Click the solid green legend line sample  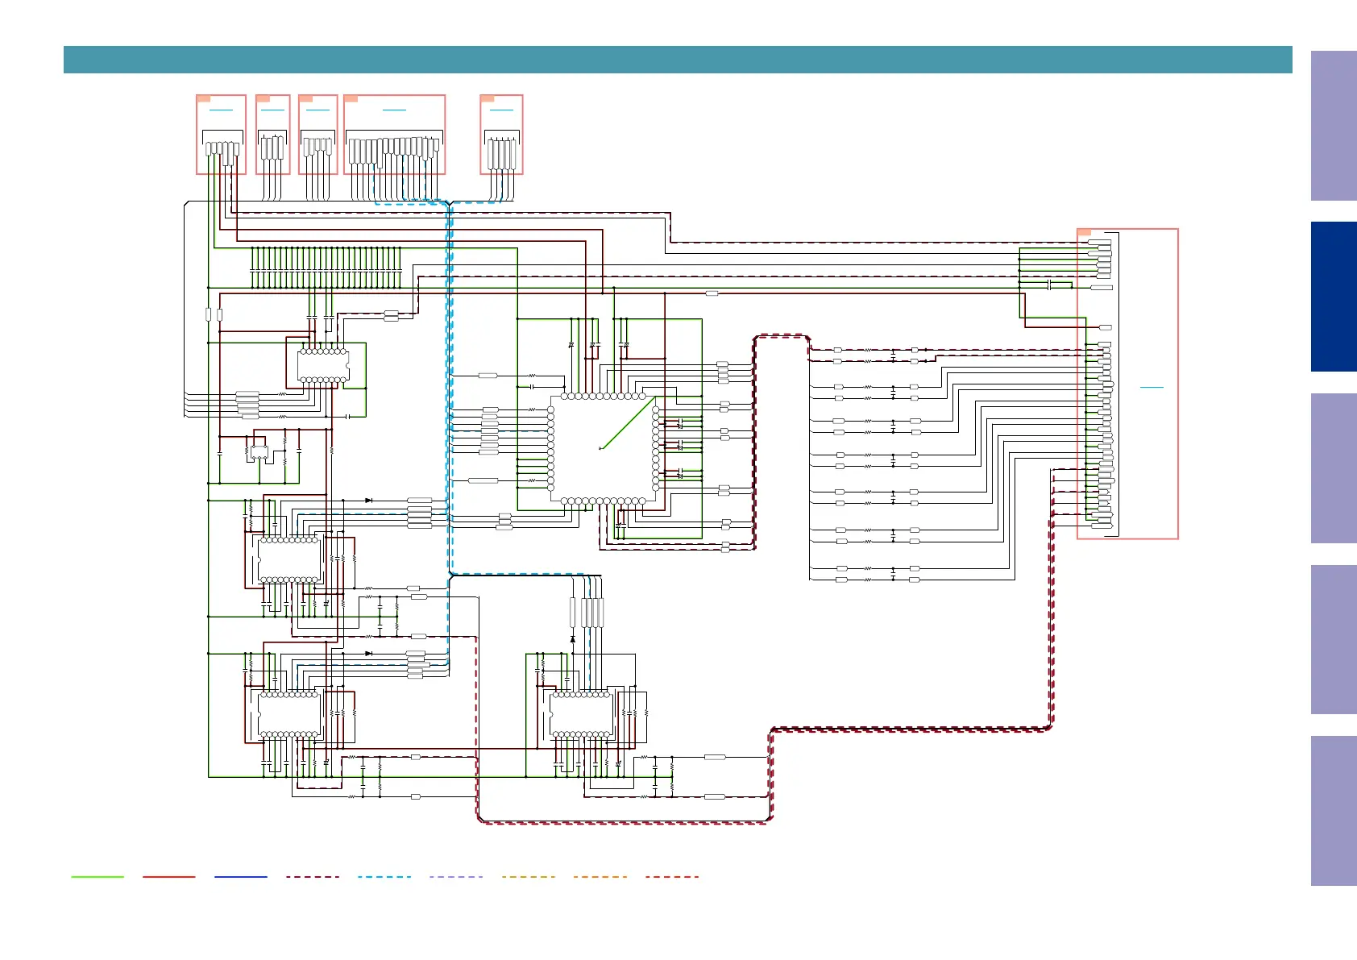pyautogui.click(x=98, y=877)
